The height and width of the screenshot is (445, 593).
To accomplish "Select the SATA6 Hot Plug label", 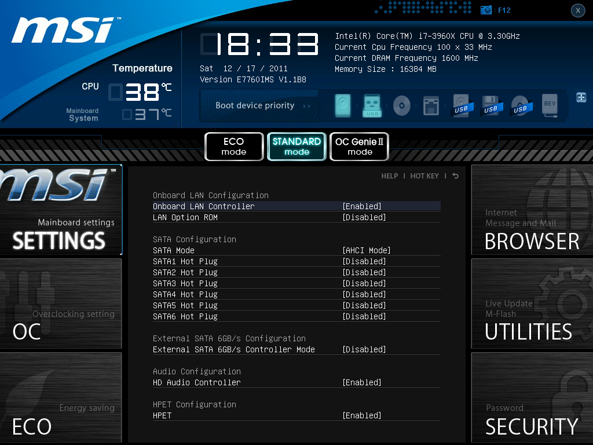I will click(x=185, y=316).
